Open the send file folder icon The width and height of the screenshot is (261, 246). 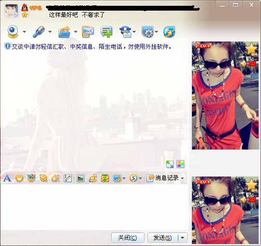point(64,32)
